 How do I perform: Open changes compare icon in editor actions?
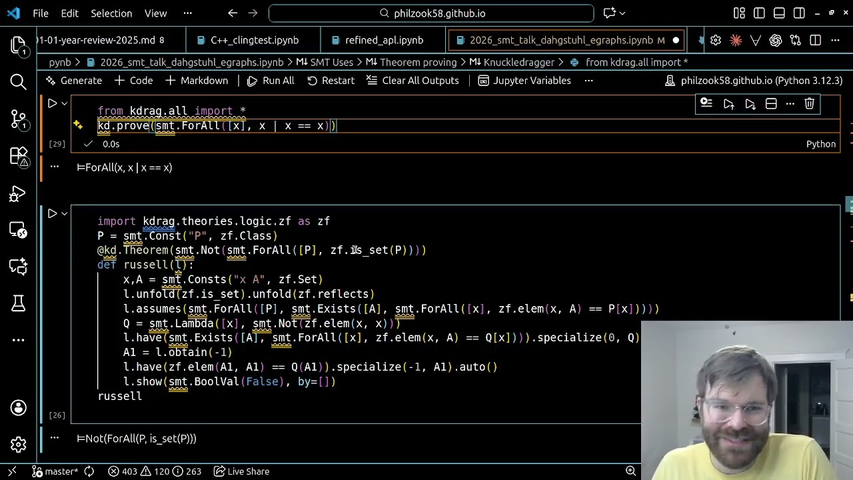pyautogui.click(x=796, y=40)
